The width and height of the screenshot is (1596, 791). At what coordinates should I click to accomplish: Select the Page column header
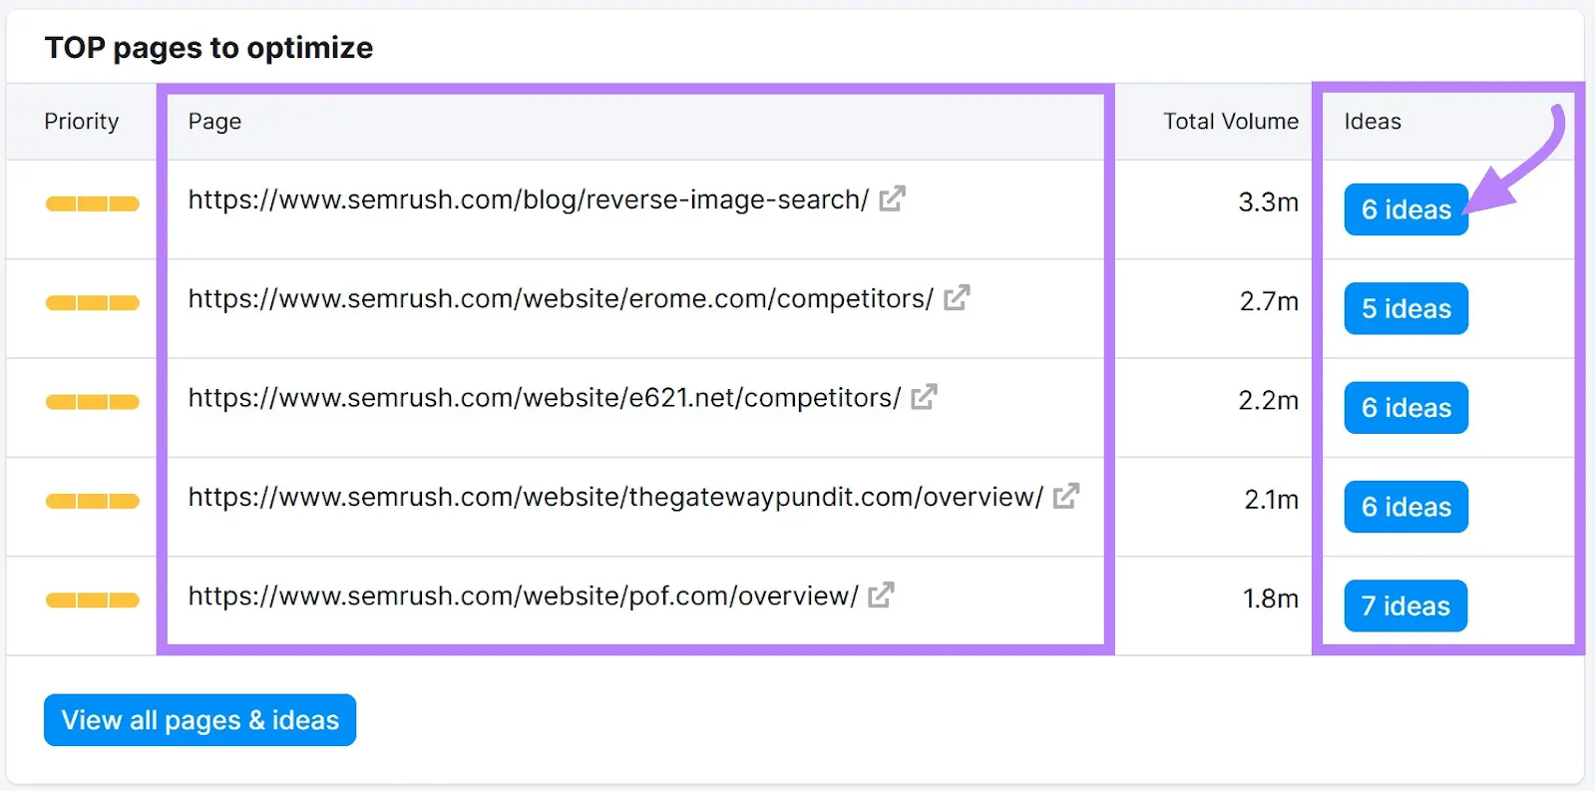coord(214,122)
